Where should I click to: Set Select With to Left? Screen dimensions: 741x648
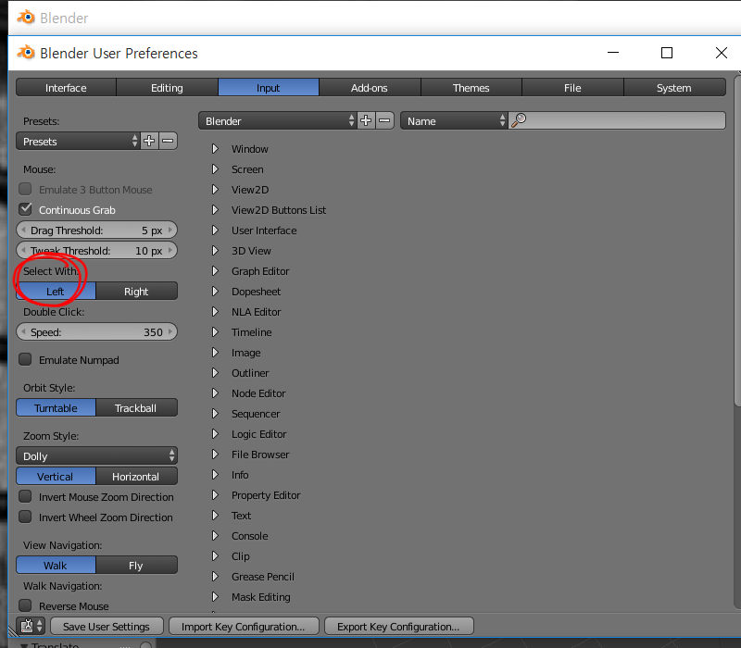coord(56,291)
